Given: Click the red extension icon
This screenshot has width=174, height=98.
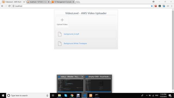Looking at the screenshot, I should click(x=156, y=6).
